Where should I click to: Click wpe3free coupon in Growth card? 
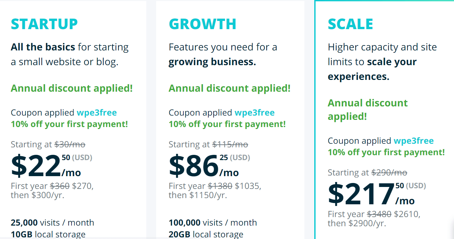coord(255,113)
